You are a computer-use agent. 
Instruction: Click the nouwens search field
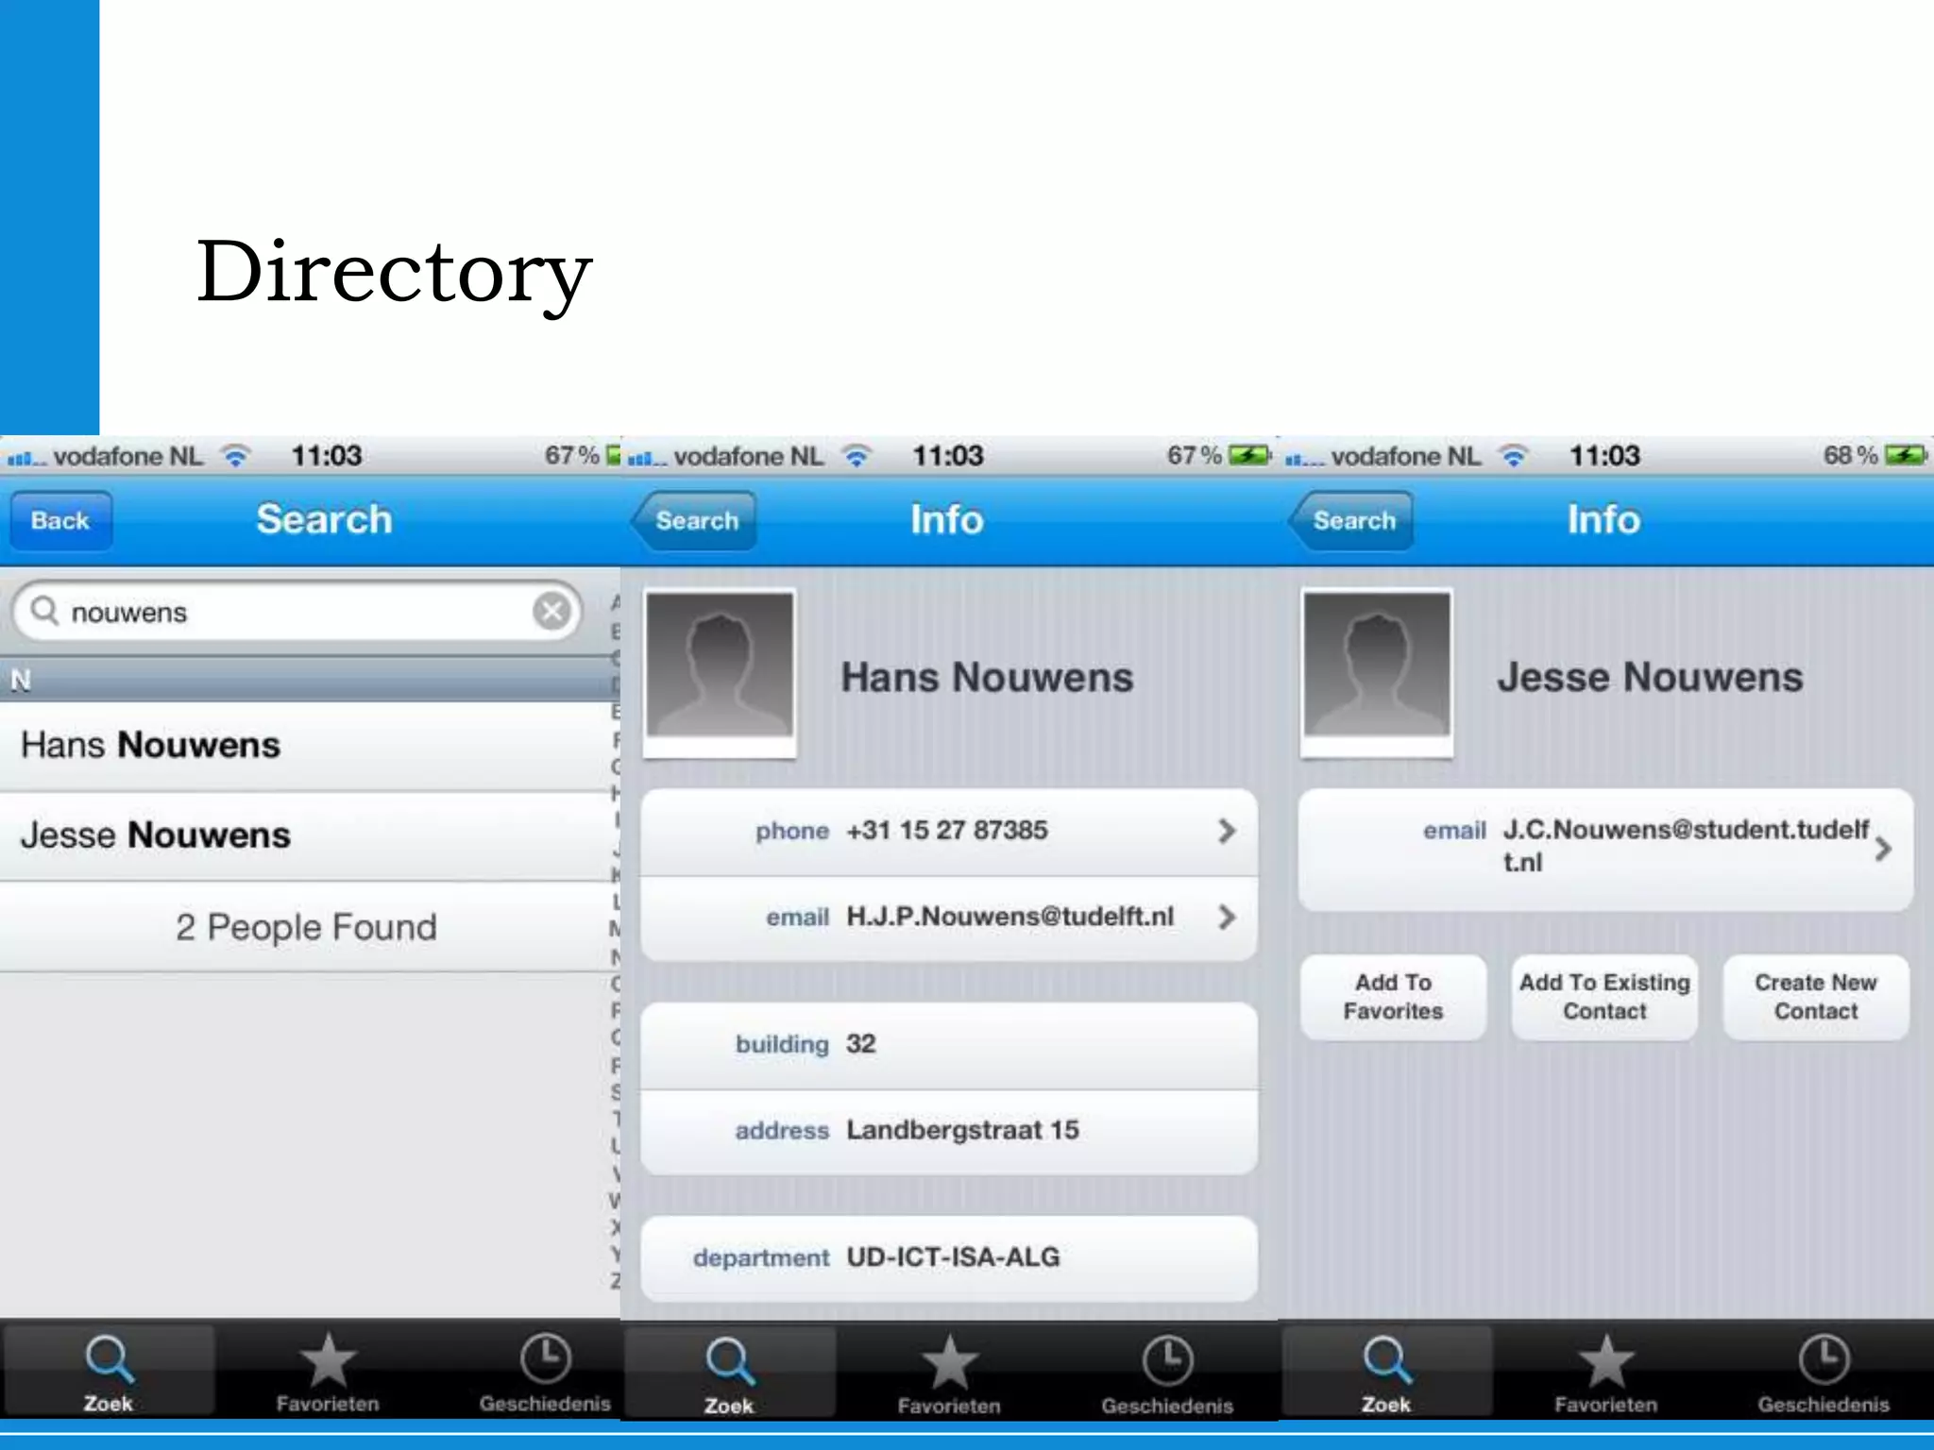click(297, 612)
